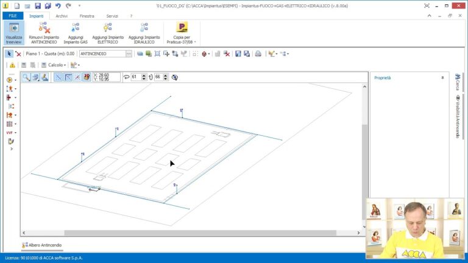Switch to the Archivi ribbon tab
Viewport: 468px width, 263px height.
coord(62,16)
